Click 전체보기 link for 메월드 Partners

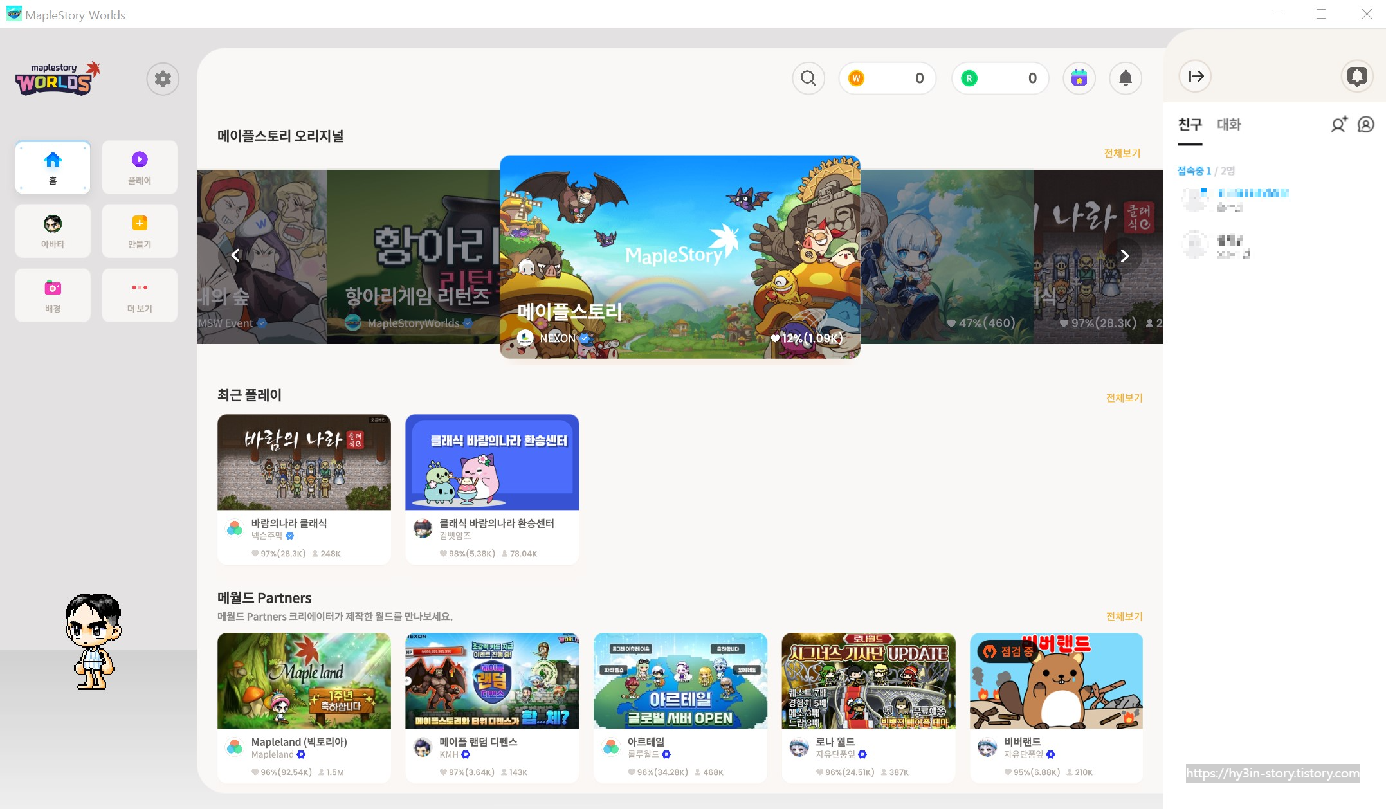click(1124, 616)
